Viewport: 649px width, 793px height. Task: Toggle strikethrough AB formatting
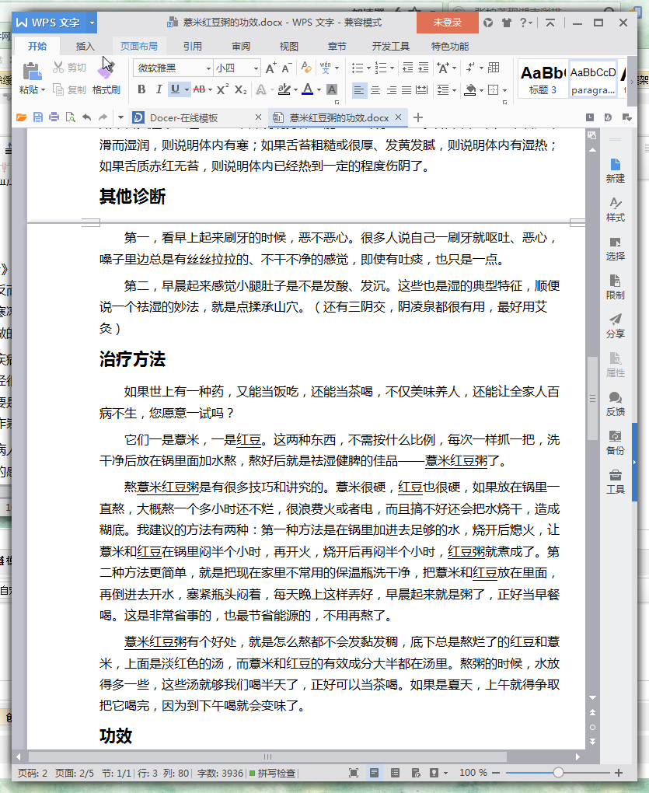coord(199,89)
